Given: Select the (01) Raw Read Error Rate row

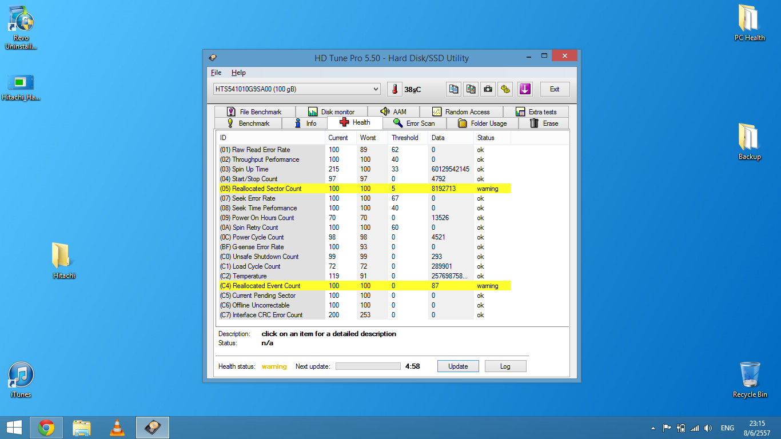Looking at the screenshot, I should point(364,150).
